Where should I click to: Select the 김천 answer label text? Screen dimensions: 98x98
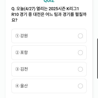24,69
